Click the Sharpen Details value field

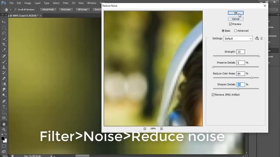point(241,84)
